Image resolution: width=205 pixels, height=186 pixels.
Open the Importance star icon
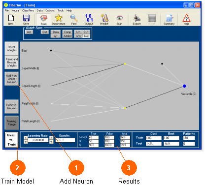click(x=59, y=18)
